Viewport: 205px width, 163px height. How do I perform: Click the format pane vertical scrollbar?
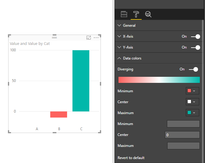tap(203, 91)
